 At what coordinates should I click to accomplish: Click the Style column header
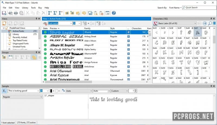click(x=118, y=28)
